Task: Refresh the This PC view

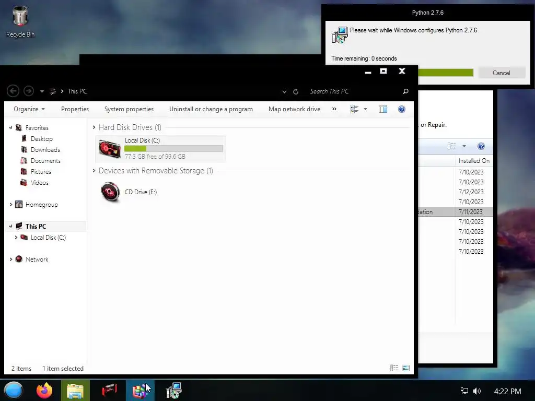Action: point(296,91)
